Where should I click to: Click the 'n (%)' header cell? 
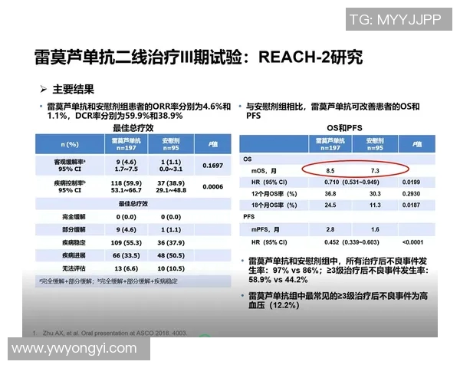[70, 144]
